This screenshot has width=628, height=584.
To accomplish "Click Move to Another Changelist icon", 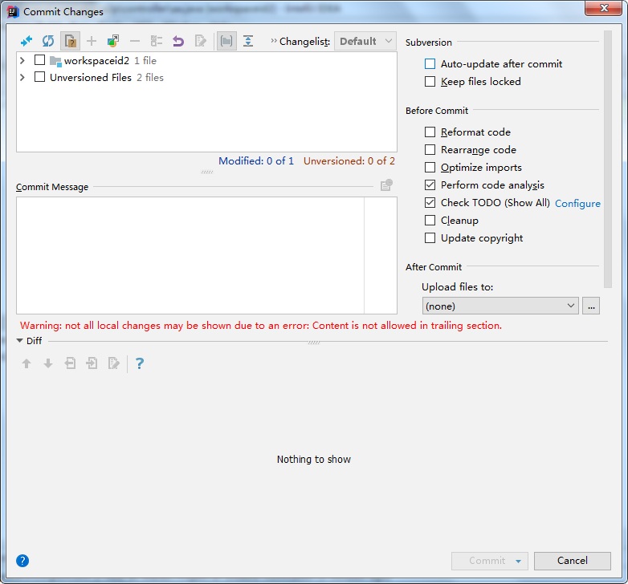I will (x=113, y=41).
